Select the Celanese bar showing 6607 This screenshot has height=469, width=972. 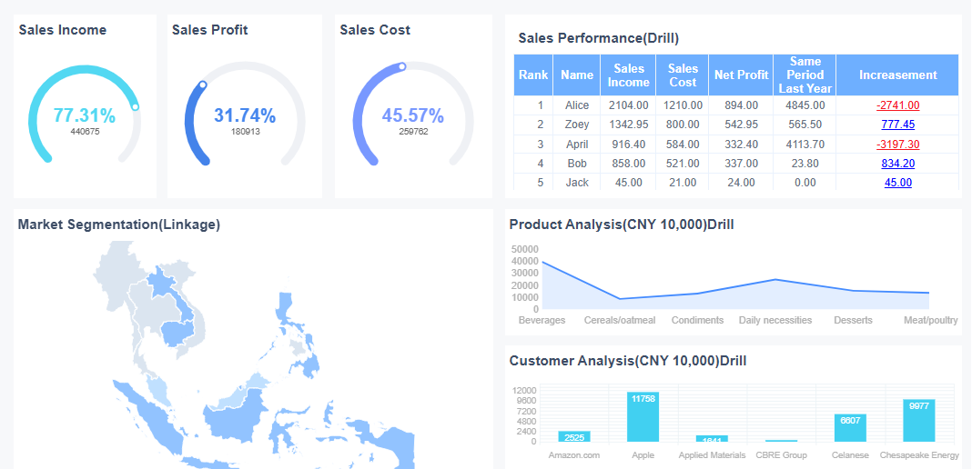[850, 428]
